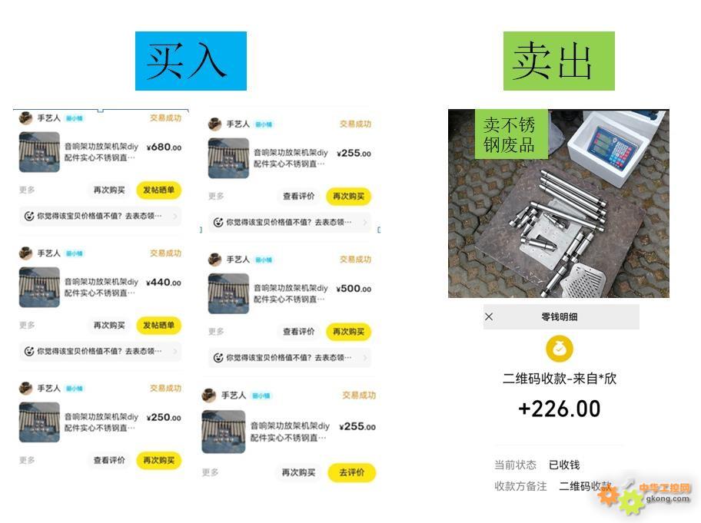Image resolution: width=701 pixels, height=523 pixels.
Task: Open the stainless steel scrap photo
Action: (559, 204)
